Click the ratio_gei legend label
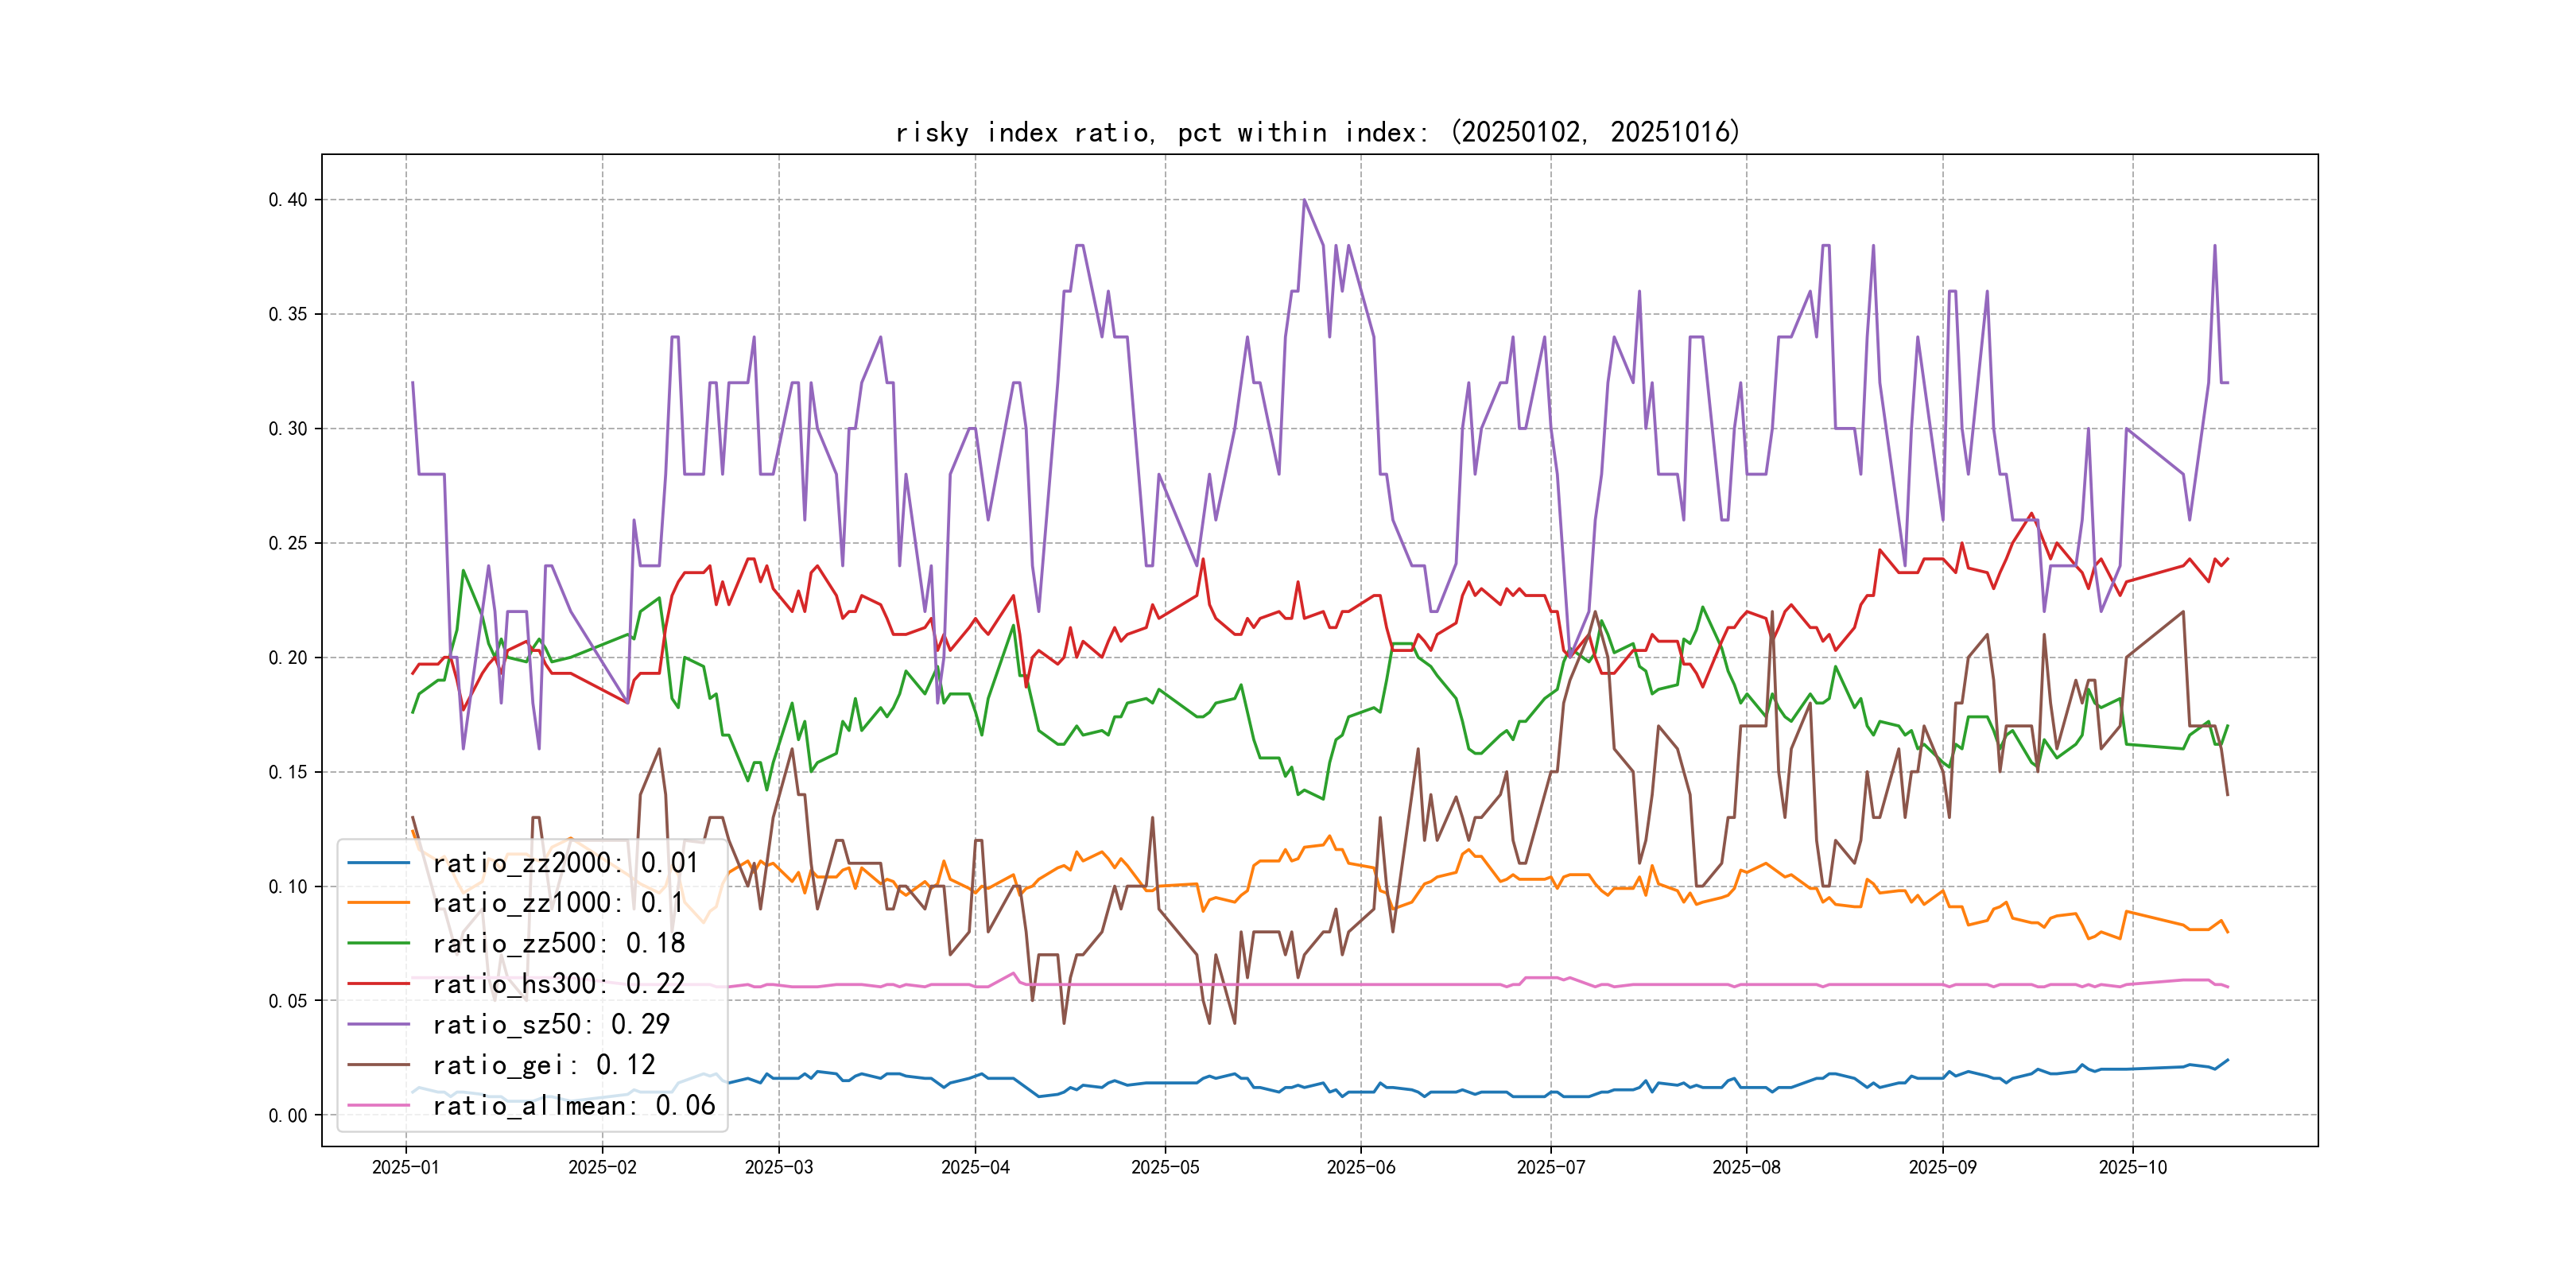 [543, 1065]
